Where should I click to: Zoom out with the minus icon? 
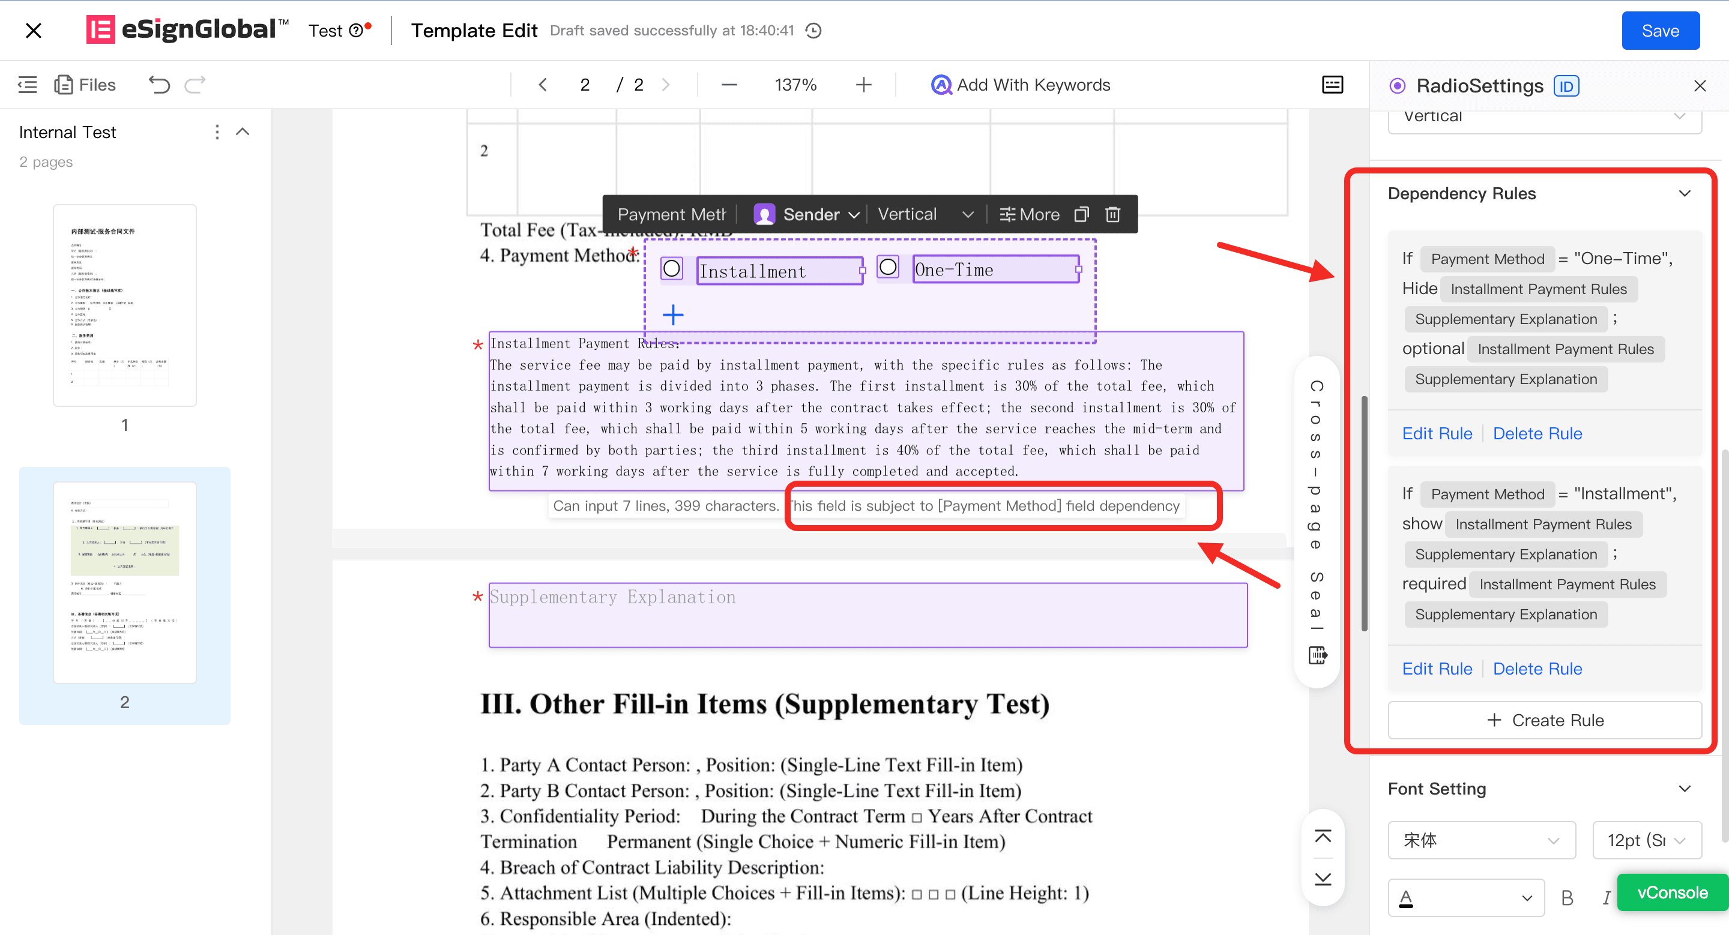point(729,85)
